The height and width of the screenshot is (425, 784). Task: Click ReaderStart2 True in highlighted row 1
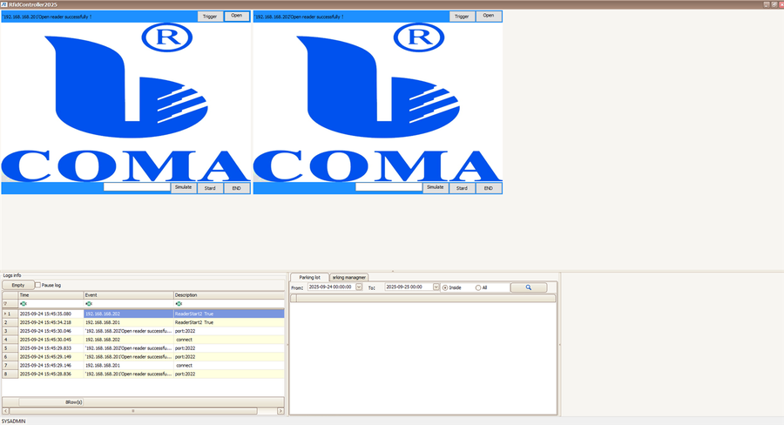(194, 314)
